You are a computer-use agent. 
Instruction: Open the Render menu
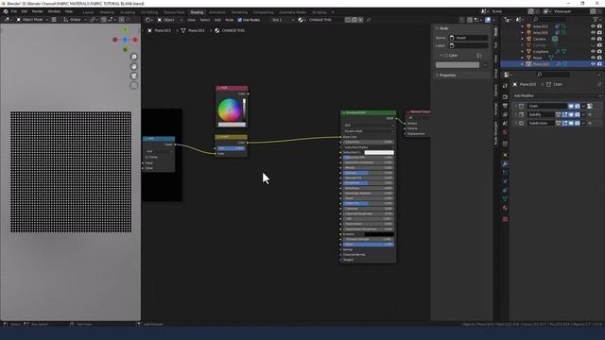[38, 11]
